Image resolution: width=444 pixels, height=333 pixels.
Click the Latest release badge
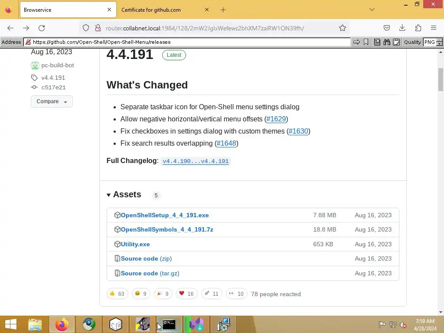click(174, 55)
